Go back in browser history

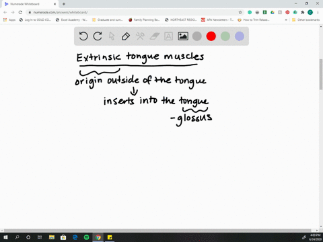(x=5, y=12)
